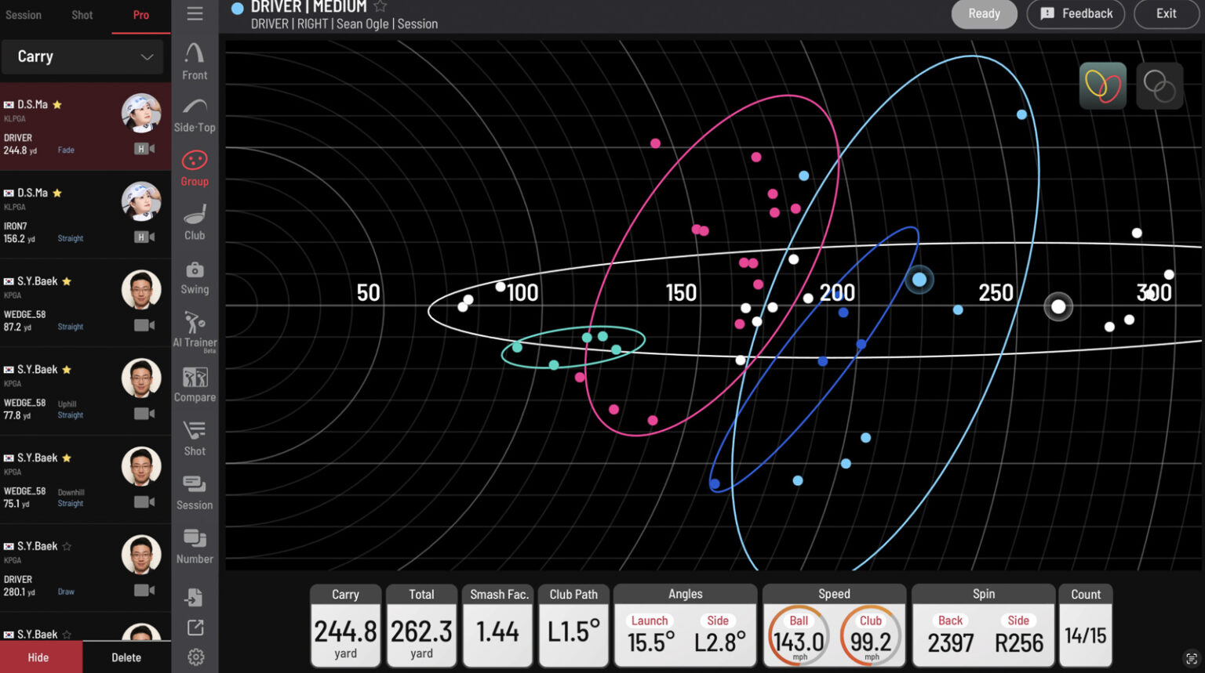
Task: Click the blue dot beside DRIVER | MEDIUM
Action: (x=237, y=8)
